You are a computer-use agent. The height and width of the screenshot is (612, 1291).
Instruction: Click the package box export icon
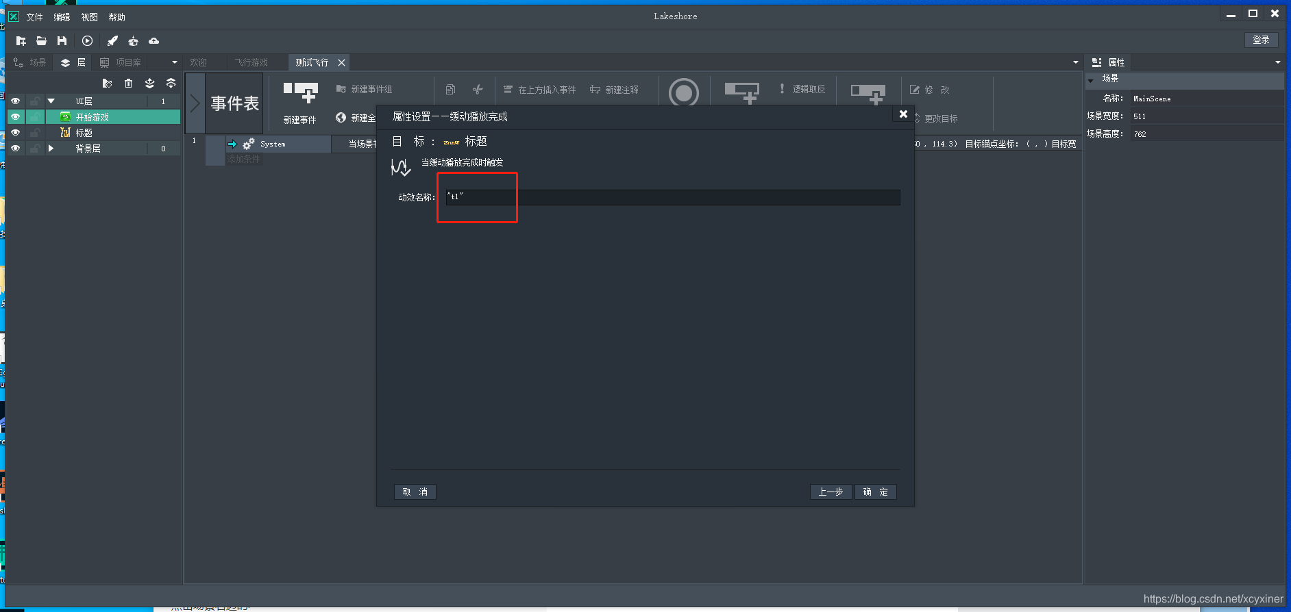(133, 41)
